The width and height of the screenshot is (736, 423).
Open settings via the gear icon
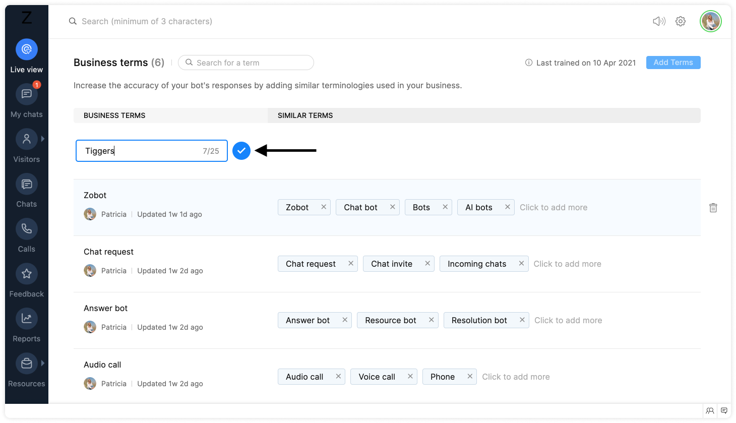point(681,21)
